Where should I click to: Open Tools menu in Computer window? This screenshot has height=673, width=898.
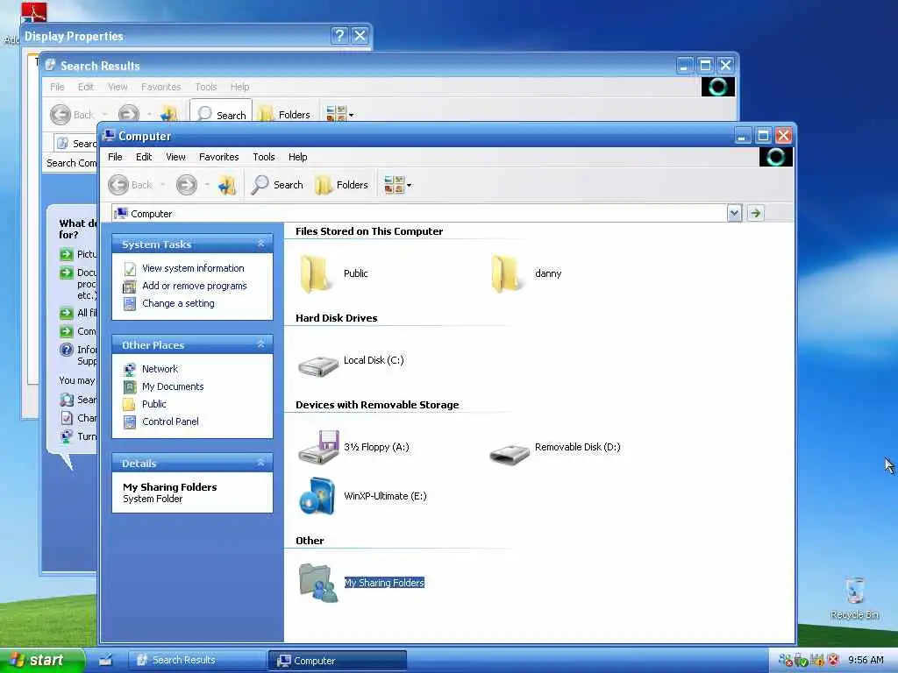coord(264,157)
